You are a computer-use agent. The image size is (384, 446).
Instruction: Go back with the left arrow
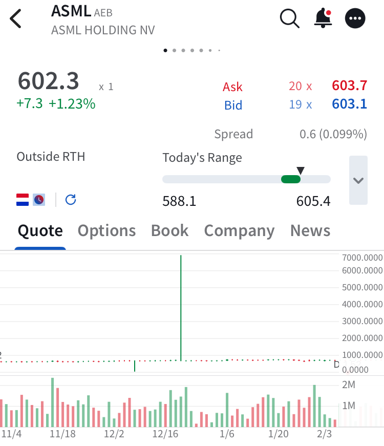point(15,18)
